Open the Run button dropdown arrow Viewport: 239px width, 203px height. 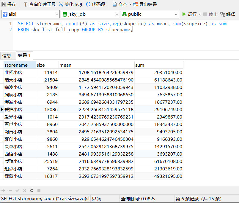[x=200, y=14]
